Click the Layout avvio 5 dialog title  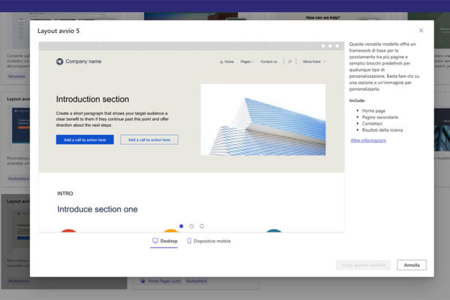point(58,31)
